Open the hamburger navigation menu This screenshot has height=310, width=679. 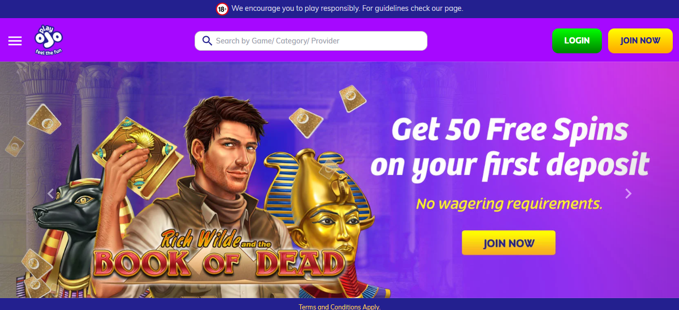coord(15,41)
